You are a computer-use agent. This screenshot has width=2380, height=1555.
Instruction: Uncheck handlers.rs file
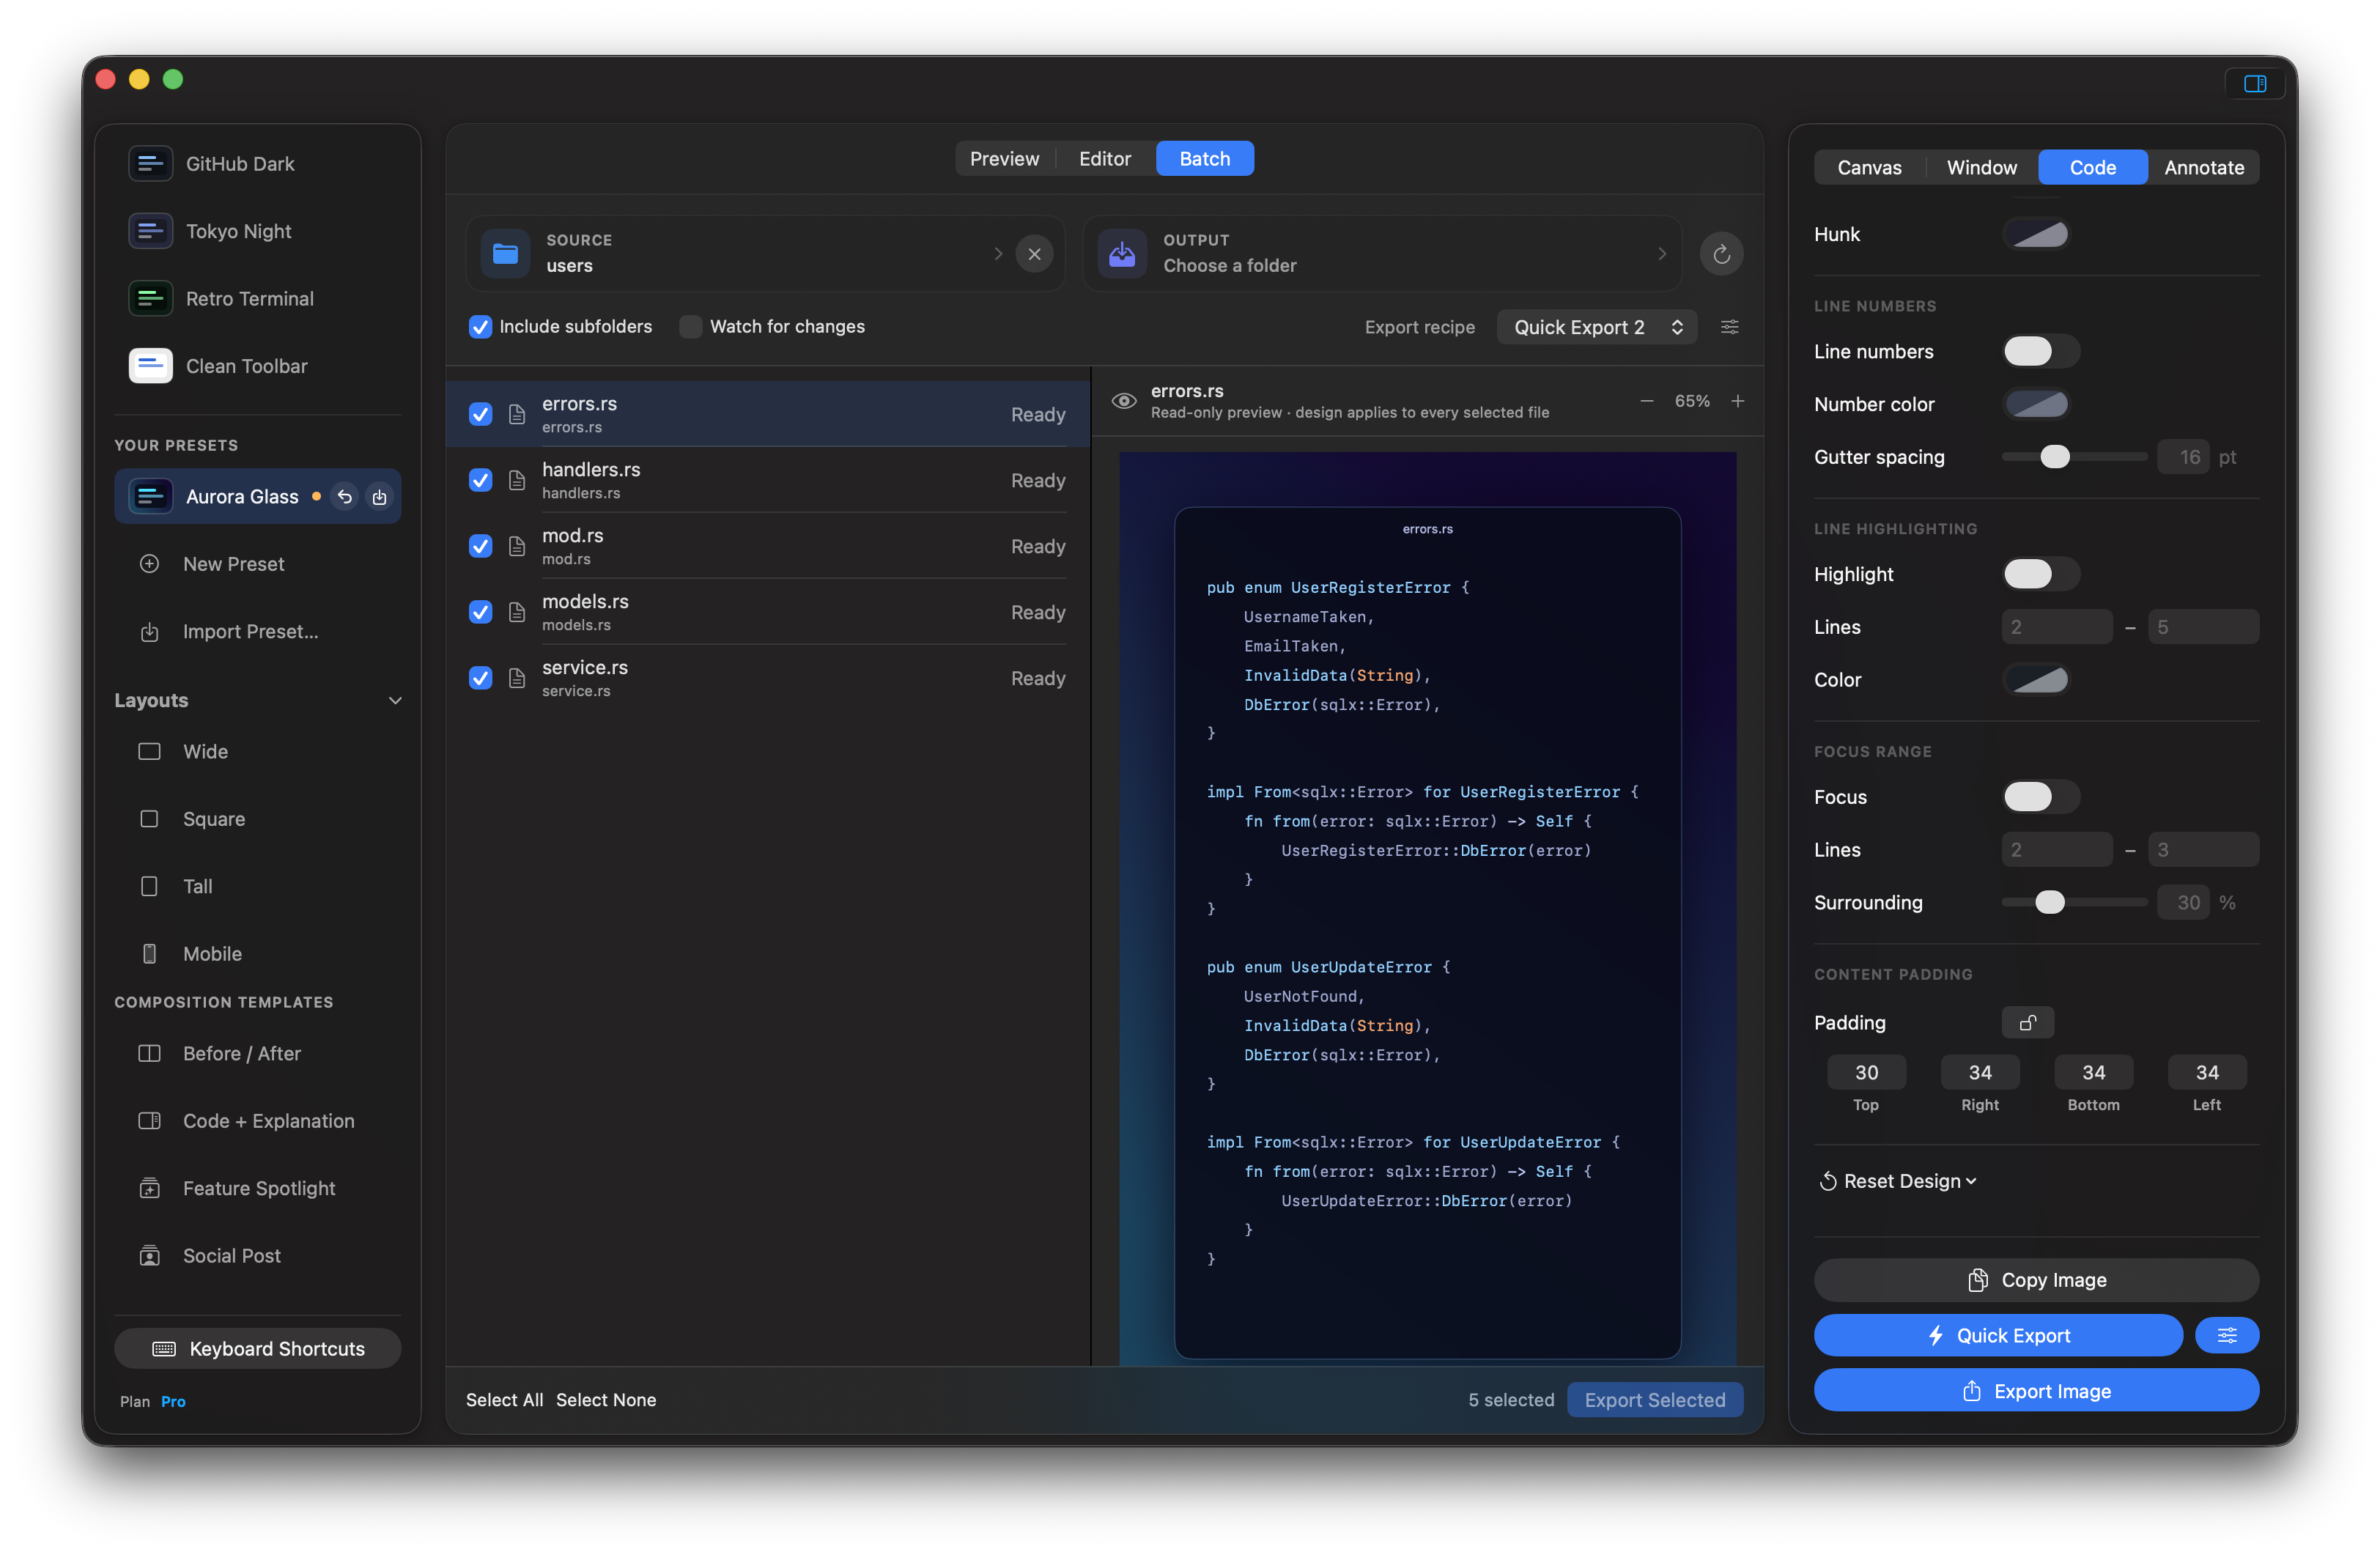coord(481,480)
